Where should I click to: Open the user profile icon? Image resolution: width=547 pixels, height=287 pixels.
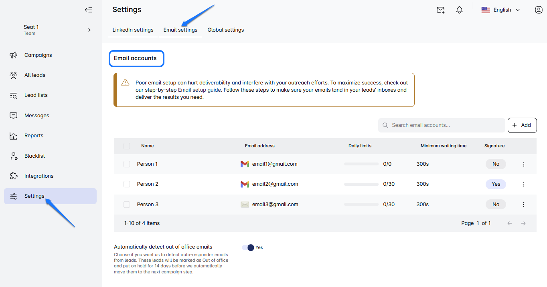pyautogui.click(x=539, y=10)
